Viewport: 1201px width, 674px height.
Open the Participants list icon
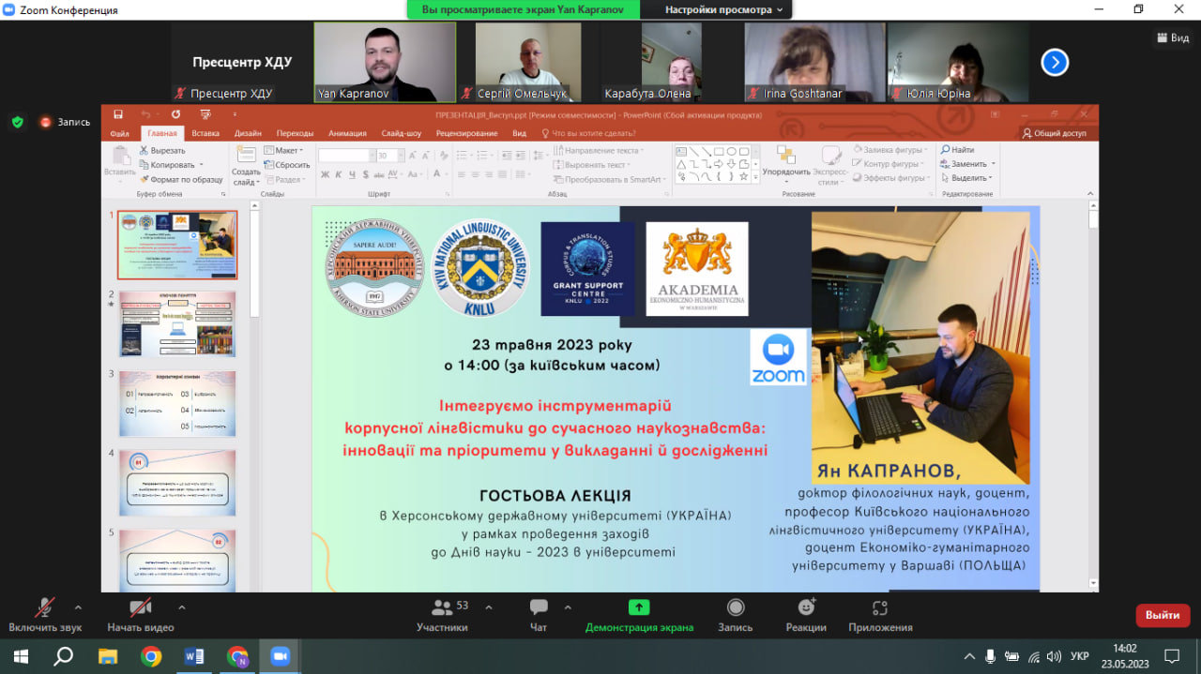point(442,607)
